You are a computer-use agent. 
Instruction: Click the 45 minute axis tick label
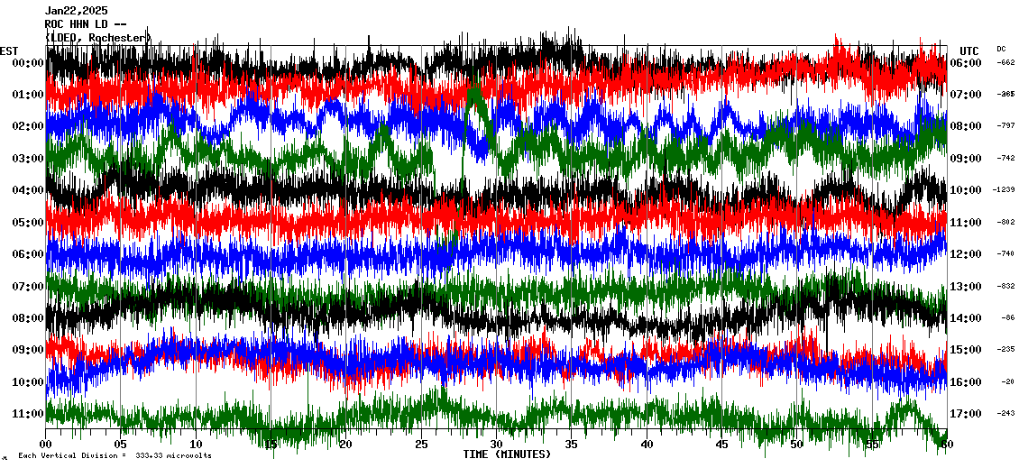(x=721, y=445)
